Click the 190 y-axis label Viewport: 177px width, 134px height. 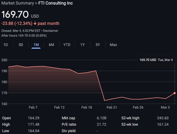click(4, 71)
